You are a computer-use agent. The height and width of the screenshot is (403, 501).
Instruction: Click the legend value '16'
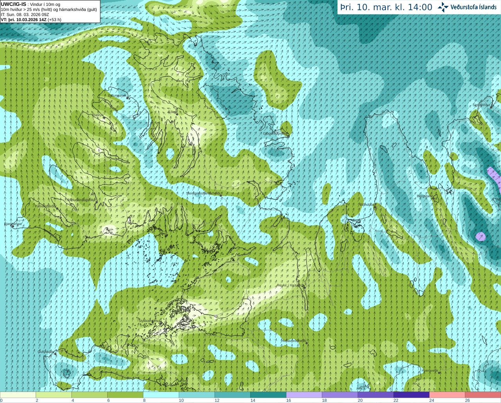click(x=288, y=400)
